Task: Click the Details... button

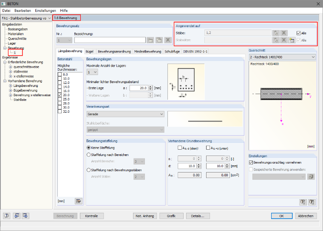Action: [x=198, y=216]
